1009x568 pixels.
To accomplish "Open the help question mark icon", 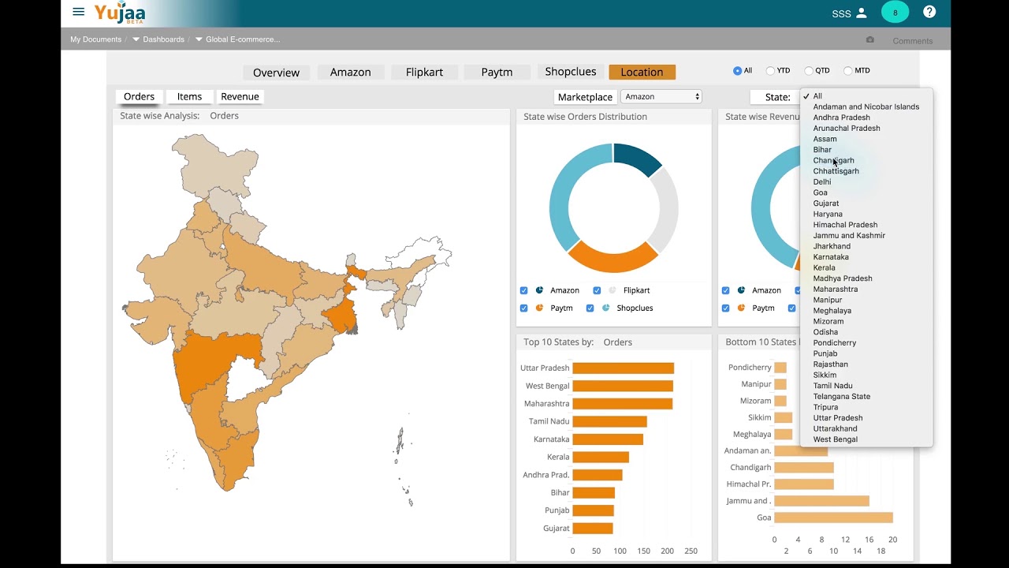I will tap(929, 12).
